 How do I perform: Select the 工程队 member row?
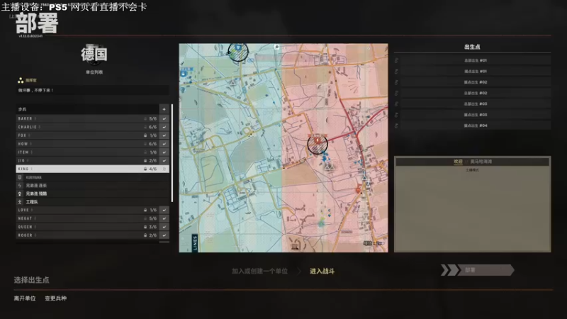pyautogui.click(x=93, y=202)
